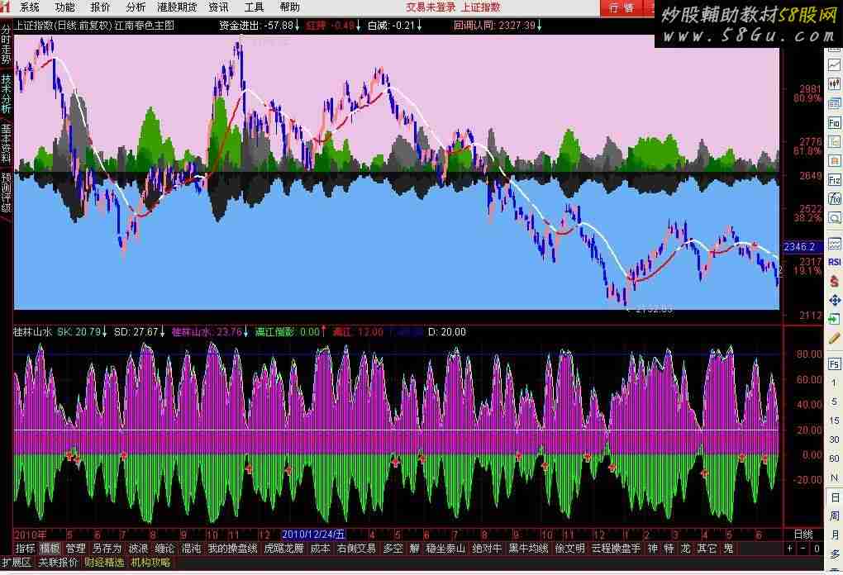Select the 管理 bottom tab
843x575 pixels.
pos(76,548)
